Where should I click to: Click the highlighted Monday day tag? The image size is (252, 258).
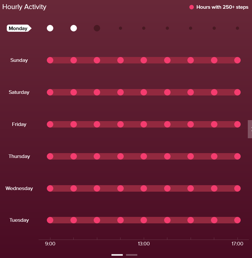[18, 28]
